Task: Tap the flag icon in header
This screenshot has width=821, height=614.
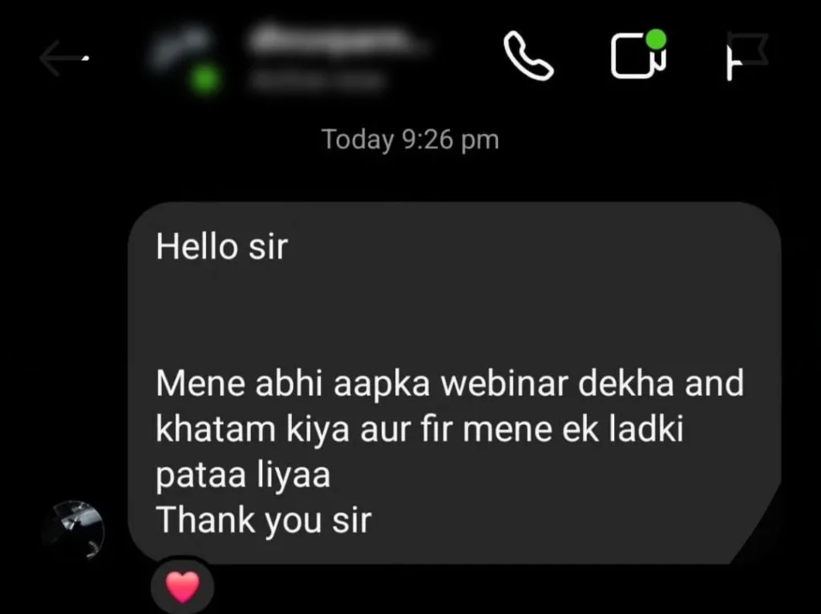Action: (x=747, y=55)
